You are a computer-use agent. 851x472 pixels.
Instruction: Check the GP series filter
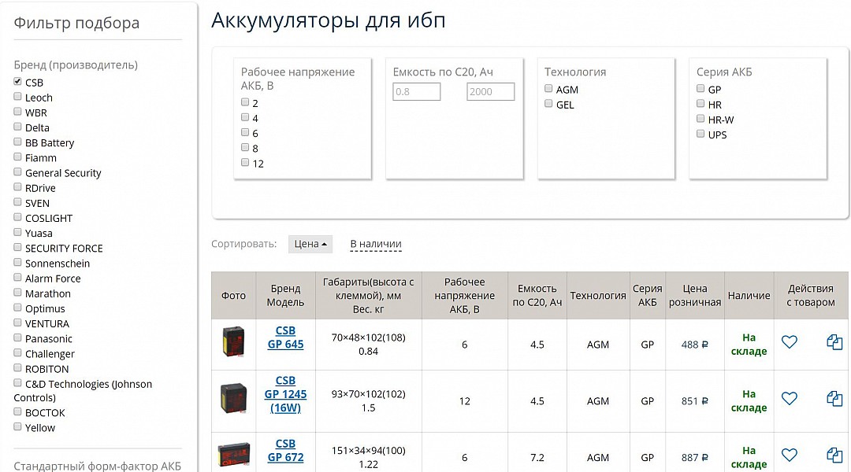700,89
